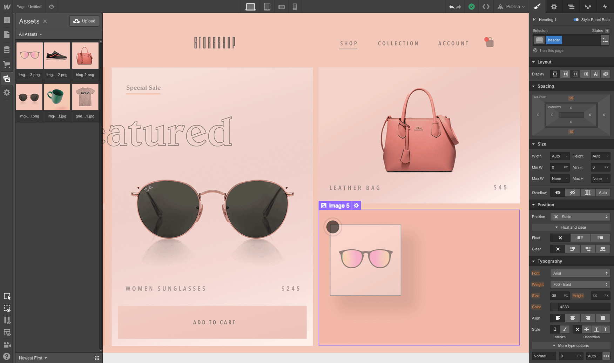Switch to mobile portrait preview
This screenshot has width=614, height=363.
295,6
